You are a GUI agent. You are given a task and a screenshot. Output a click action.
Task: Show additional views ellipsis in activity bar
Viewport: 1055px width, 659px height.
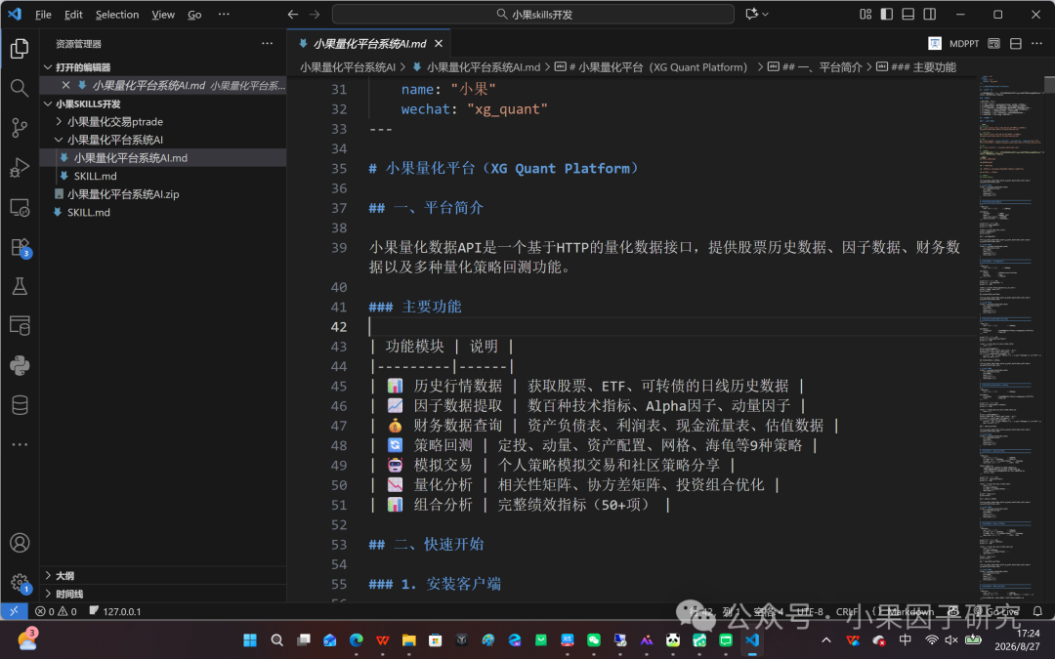[20, 444]
